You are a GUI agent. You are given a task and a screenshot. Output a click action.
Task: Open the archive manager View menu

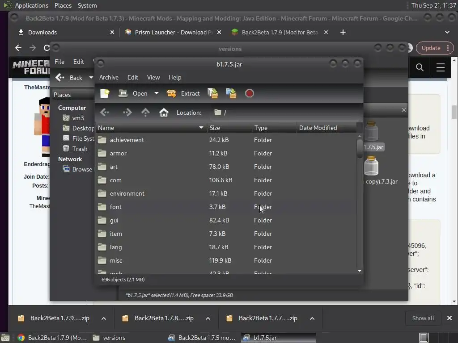(153, 77)
